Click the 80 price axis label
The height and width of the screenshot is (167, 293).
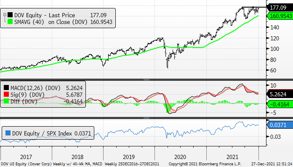pyautogui.click(x=273, y=60)
